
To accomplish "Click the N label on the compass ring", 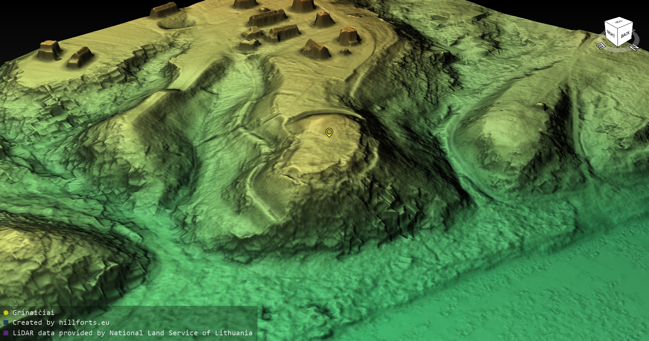I will coord(634,48).
